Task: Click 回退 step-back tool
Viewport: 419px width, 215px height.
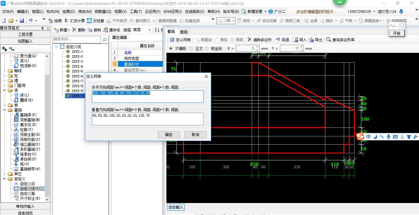Action: [282, 40]
